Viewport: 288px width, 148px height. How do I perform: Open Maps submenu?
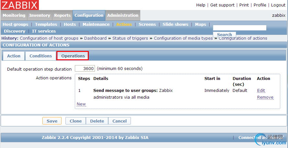(x=201, y=24)
